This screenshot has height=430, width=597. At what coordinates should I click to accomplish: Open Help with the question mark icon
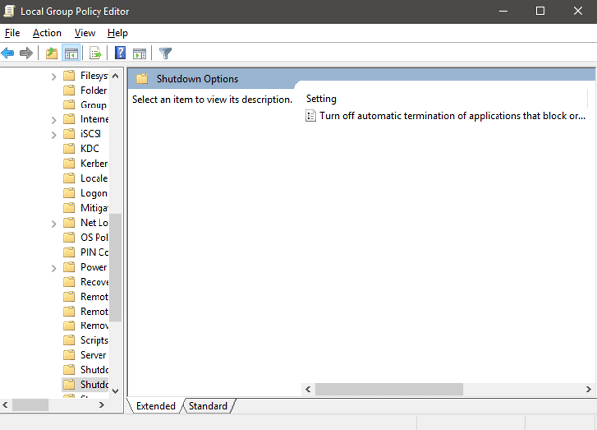120,53
